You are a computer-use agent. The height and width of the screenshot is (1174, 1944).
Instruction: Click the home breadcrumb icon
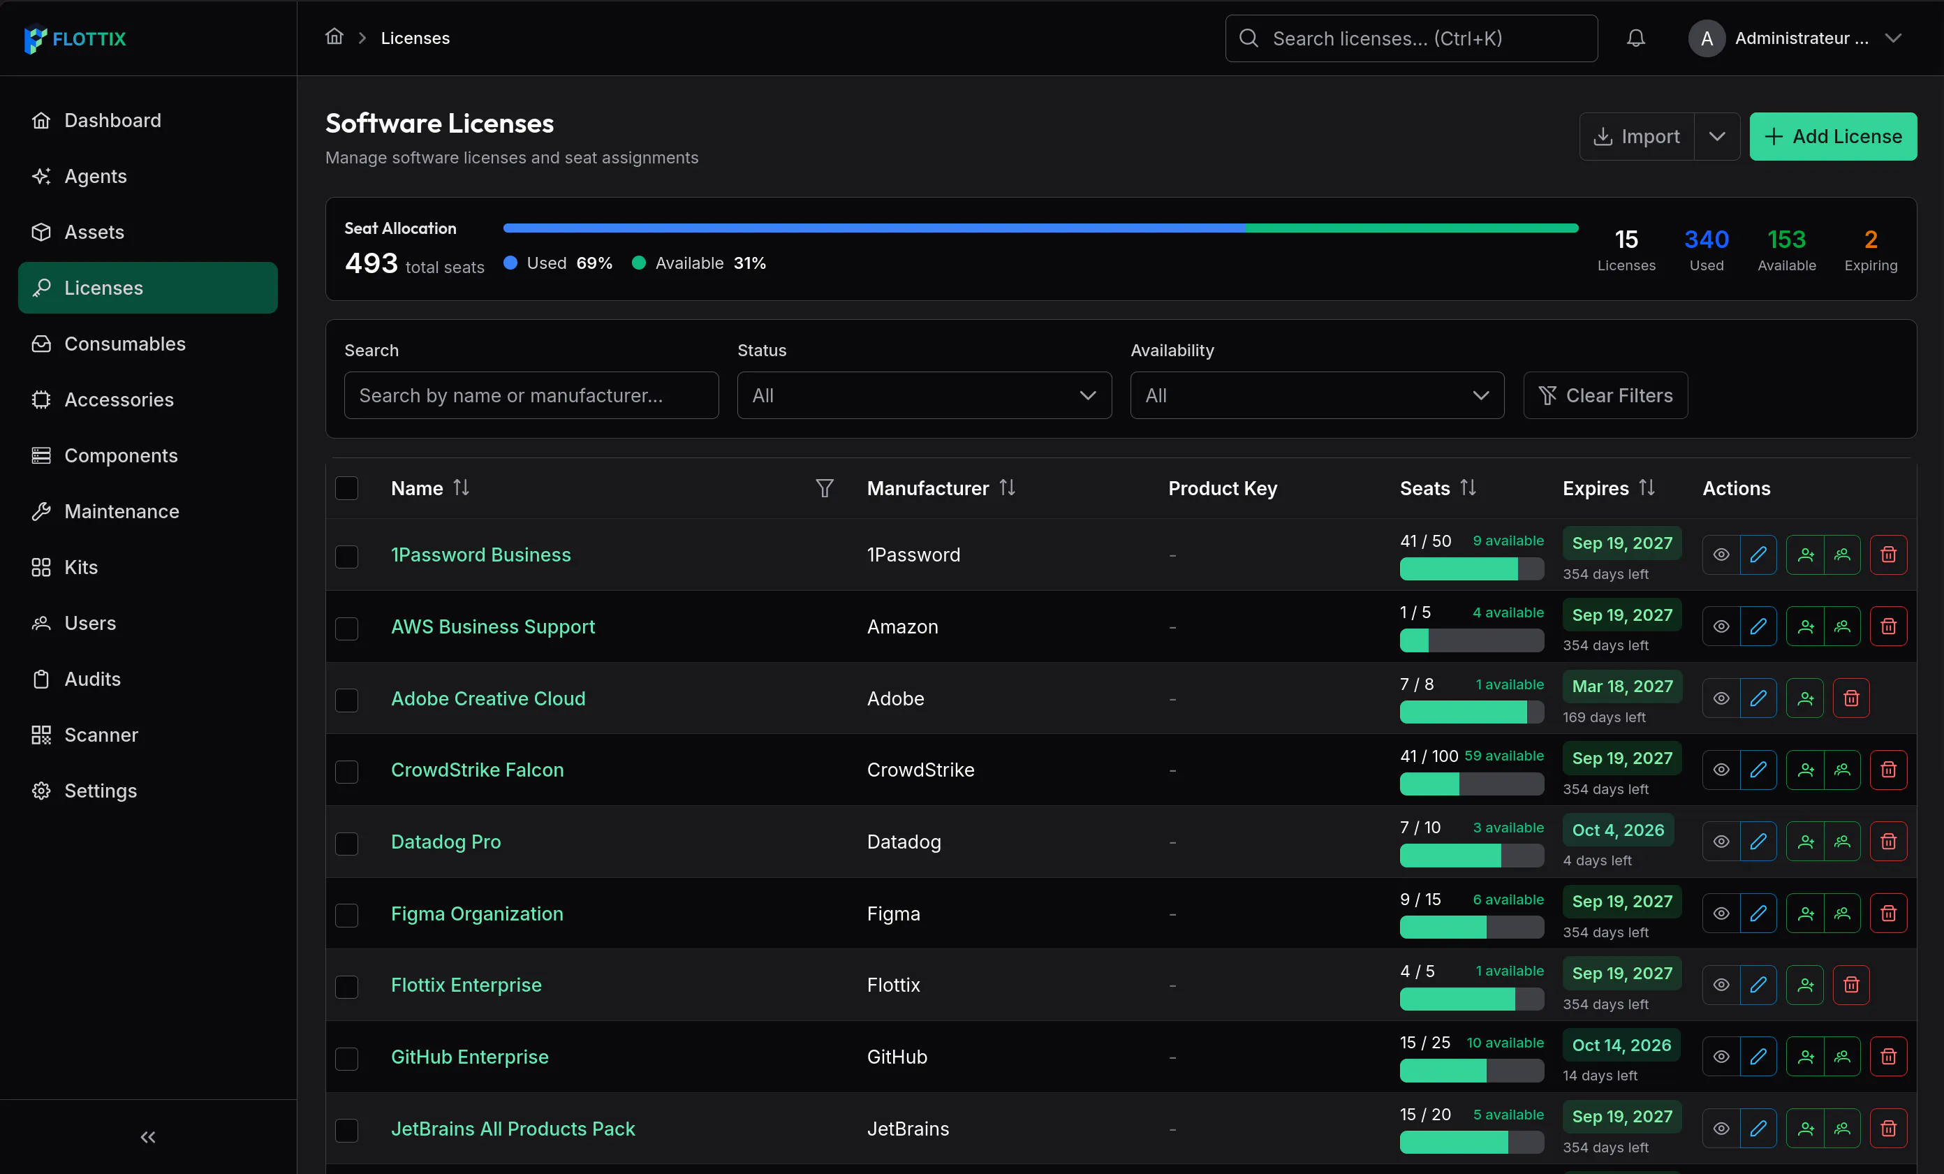pos(334,37)
